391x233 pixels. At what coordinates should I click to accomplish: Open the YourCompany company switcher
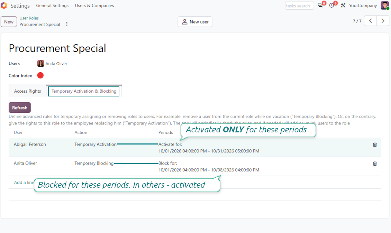coord(363,6)
